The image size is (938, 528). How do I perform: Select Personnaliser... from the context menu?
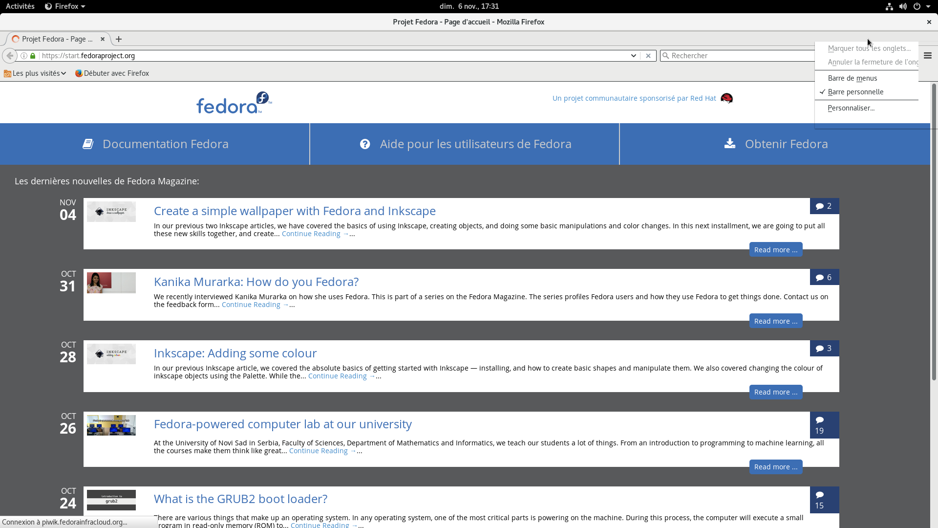pyautogui.click(x=851, y=108)
